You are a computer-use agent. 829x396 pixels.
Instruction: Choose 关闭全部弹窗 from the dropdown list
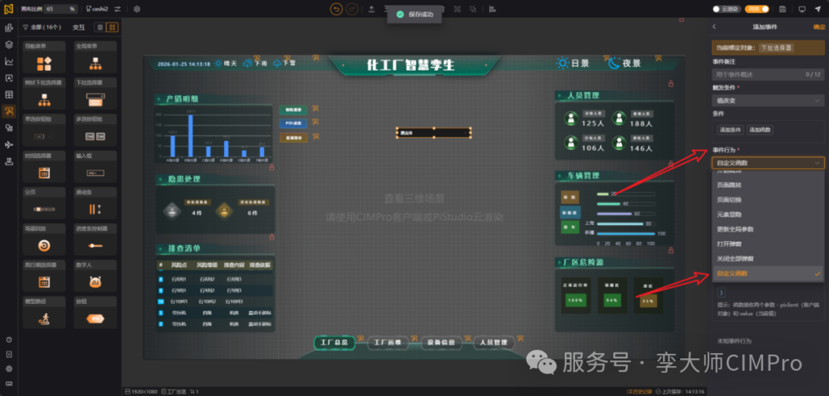767,259
